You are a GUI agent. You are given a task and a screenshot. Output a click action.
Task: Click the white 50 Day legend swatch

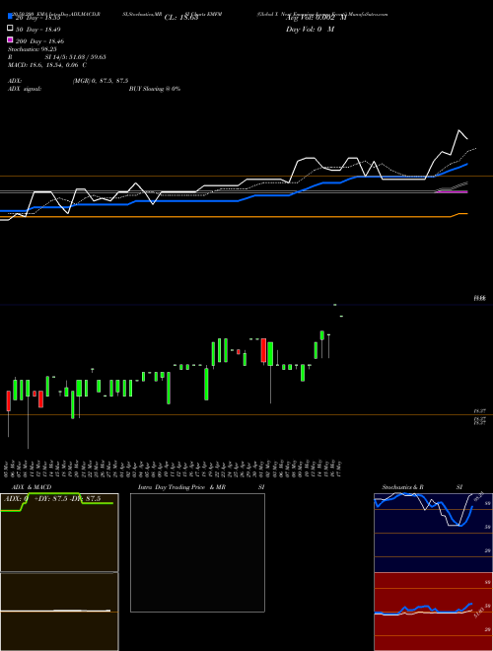pyautogui.click(x=10, y=29)
